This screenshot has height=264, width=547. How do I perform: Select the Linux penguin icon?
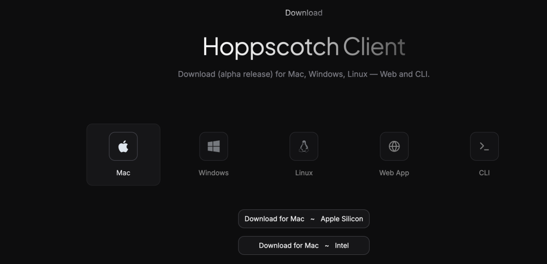pyautogui.click(x=304, y=146)
